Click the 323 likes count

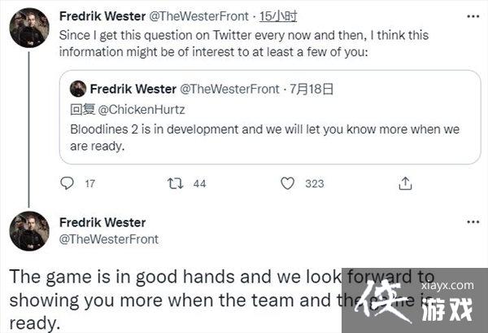coord(314,184)
